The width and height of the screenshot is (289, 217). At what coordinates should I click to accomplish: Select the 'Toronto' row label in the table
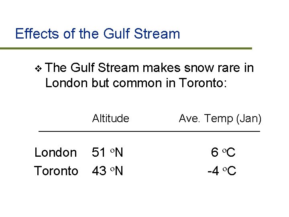(56, 171)
